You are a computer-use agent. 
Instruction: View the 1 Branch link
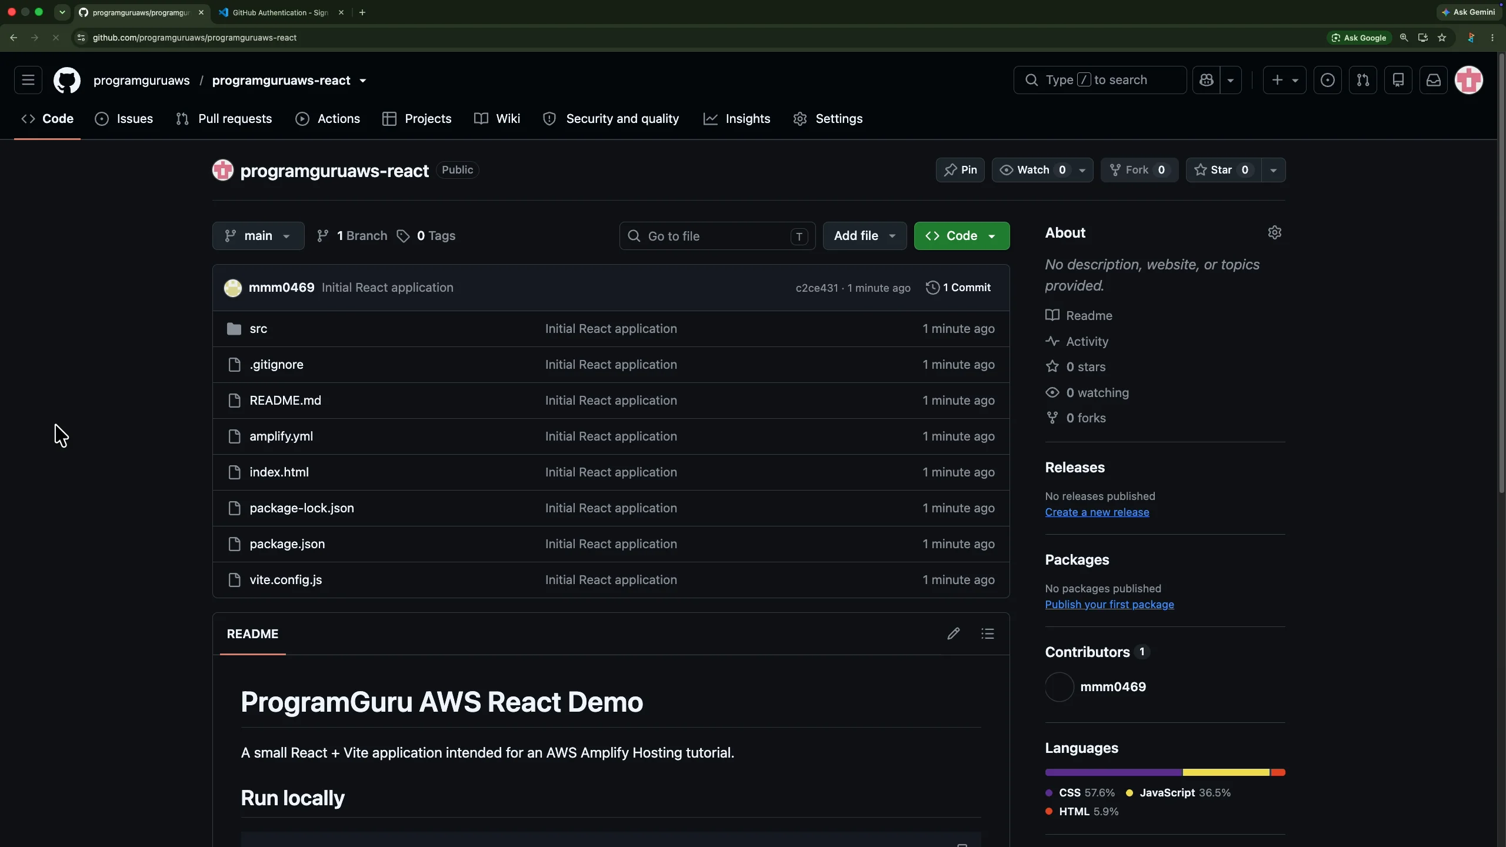(352, 236)
